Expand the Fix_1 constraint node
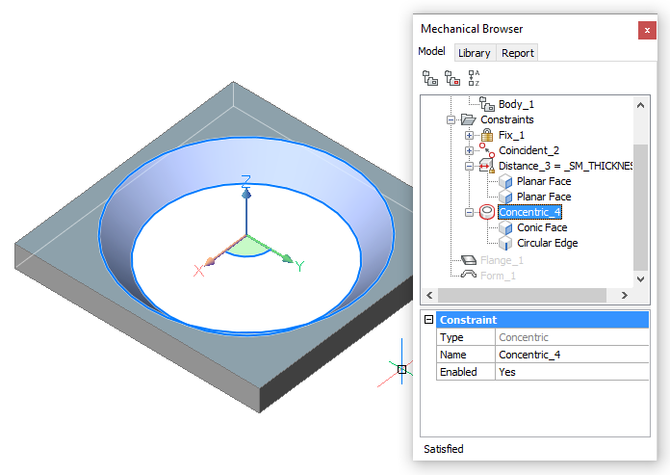 469,135
